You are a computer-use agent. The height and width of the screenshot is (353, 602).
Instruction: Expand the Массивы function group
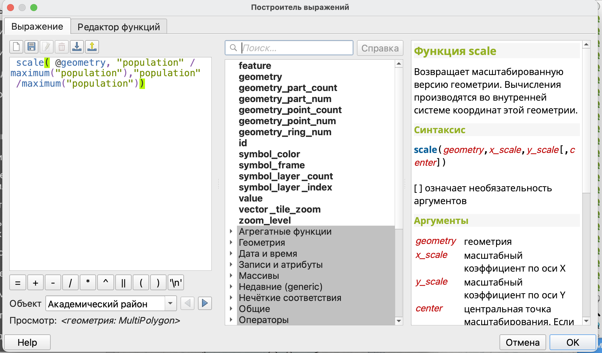231,276
